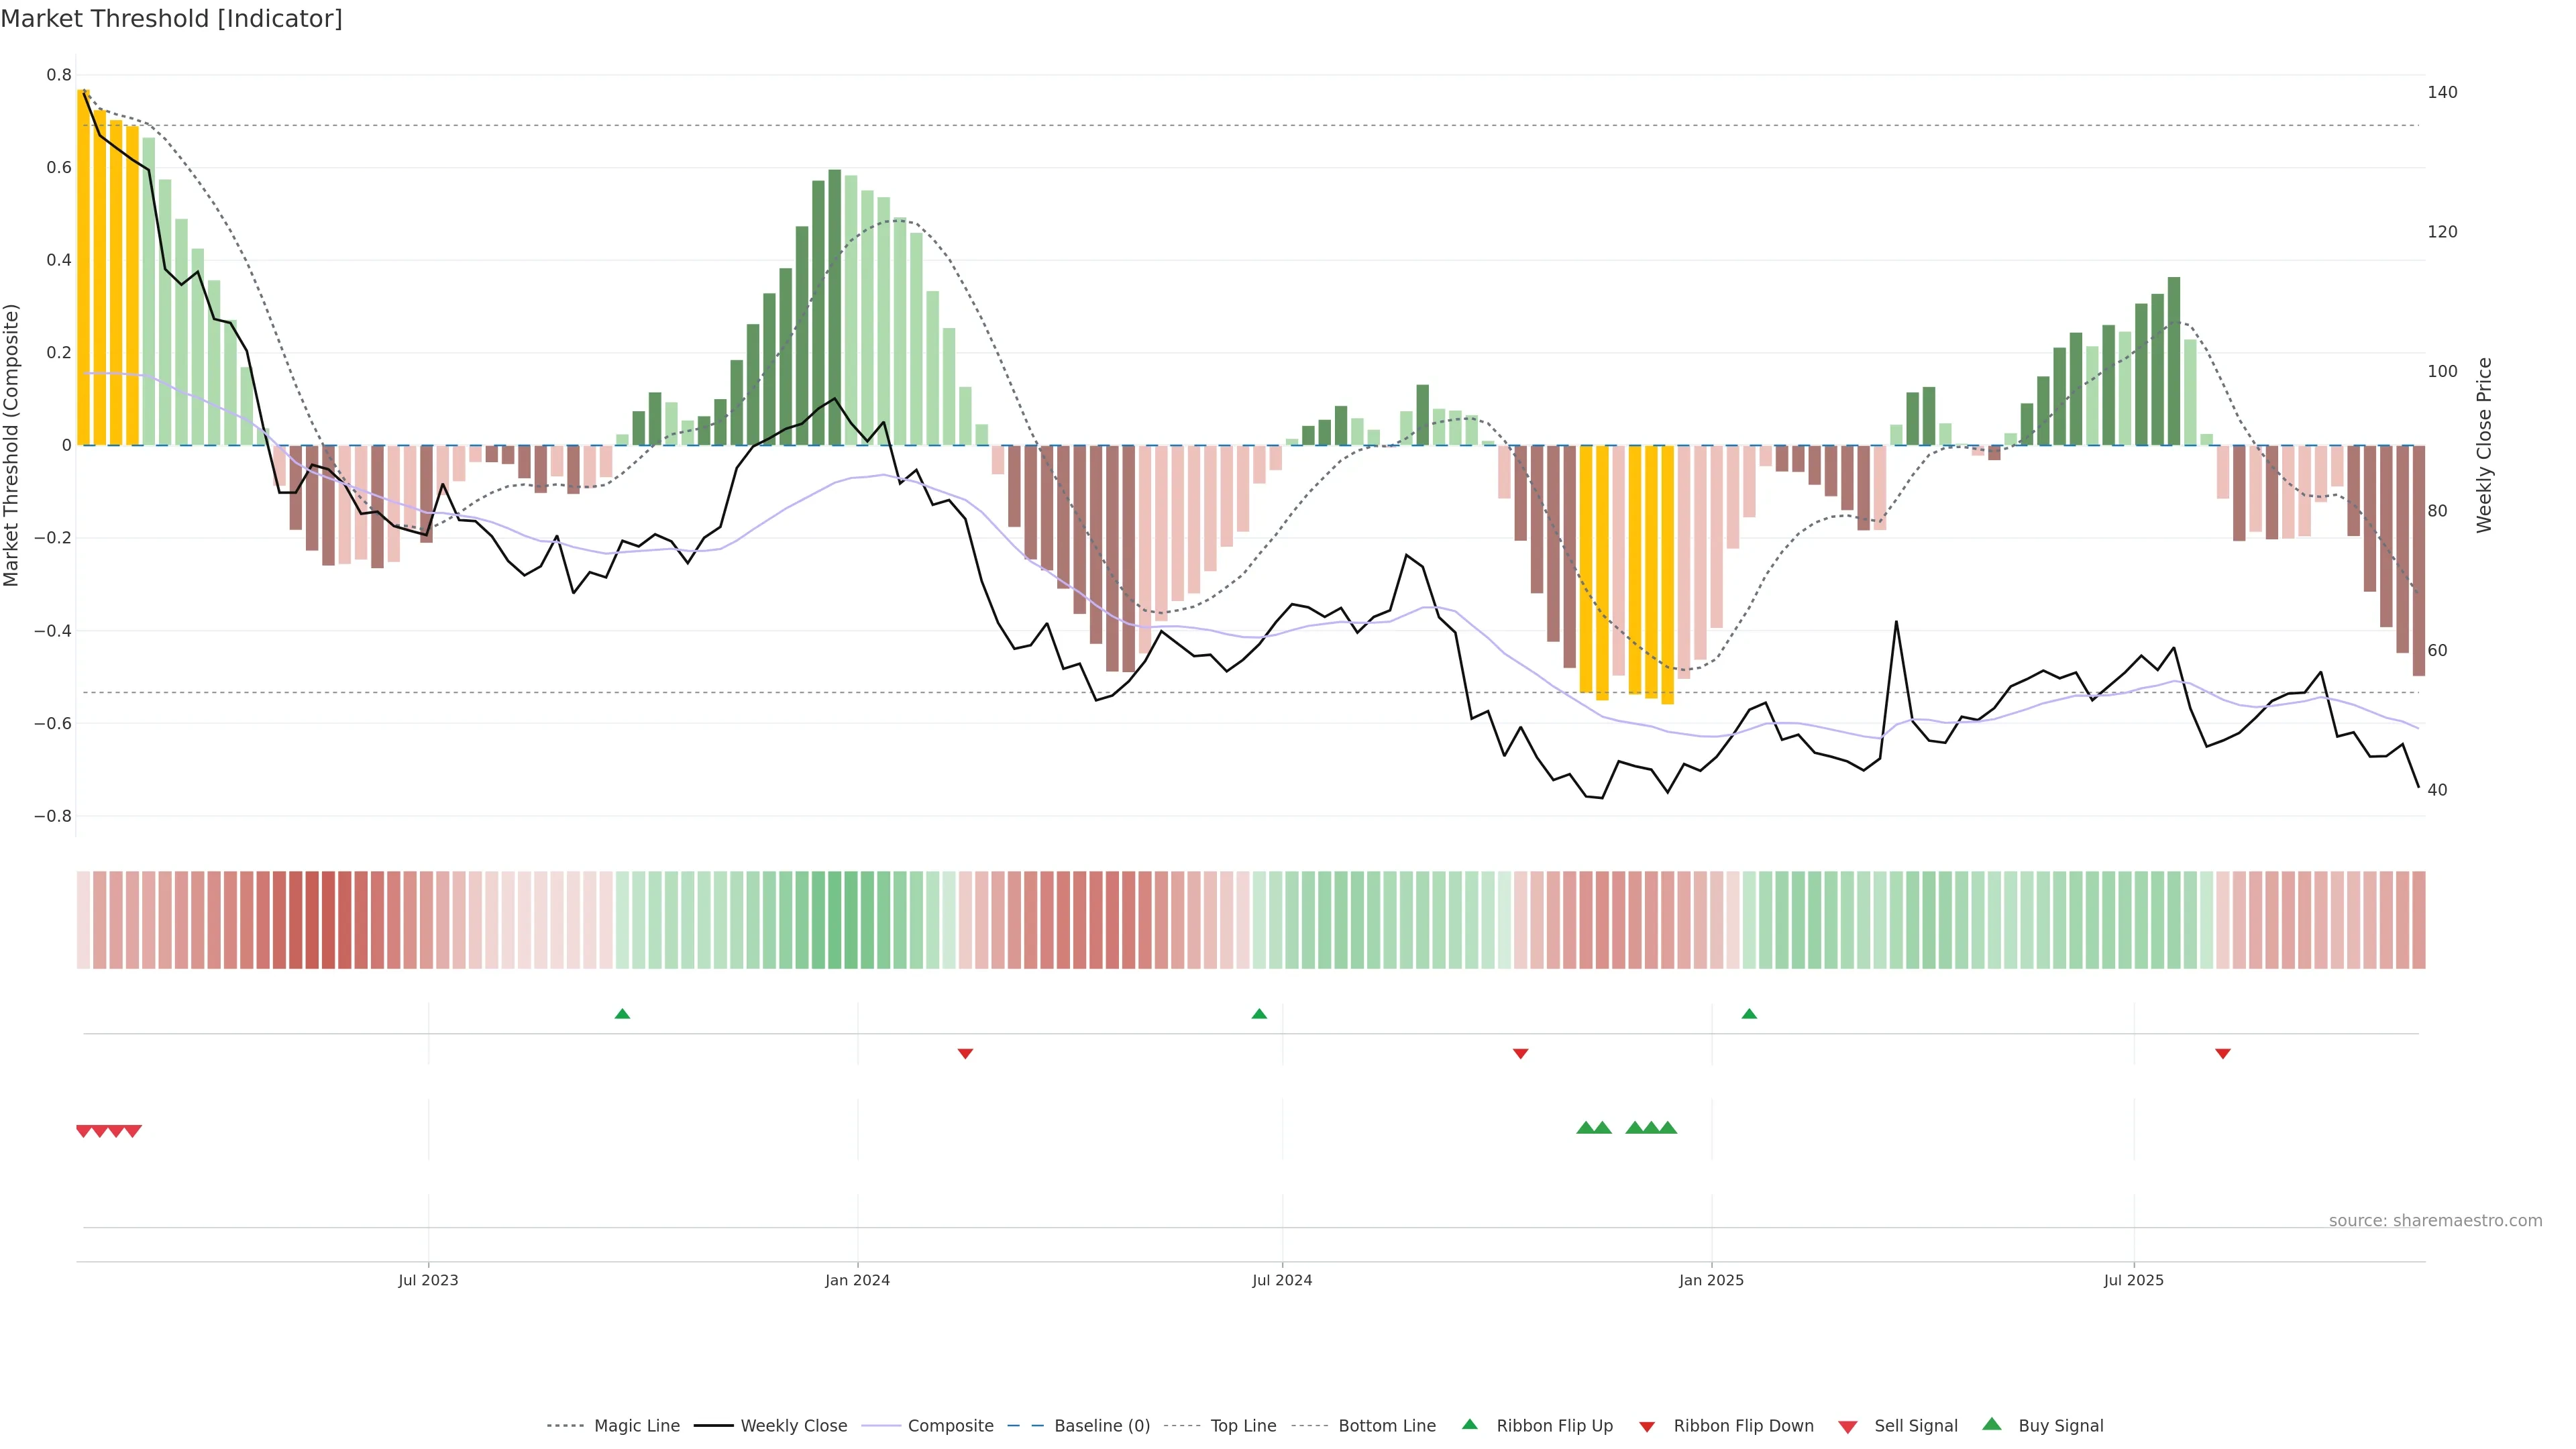2576x1449 pixels.
Task: Click the Sell Signal legend triangle icon
Action: (1847, 1427)
